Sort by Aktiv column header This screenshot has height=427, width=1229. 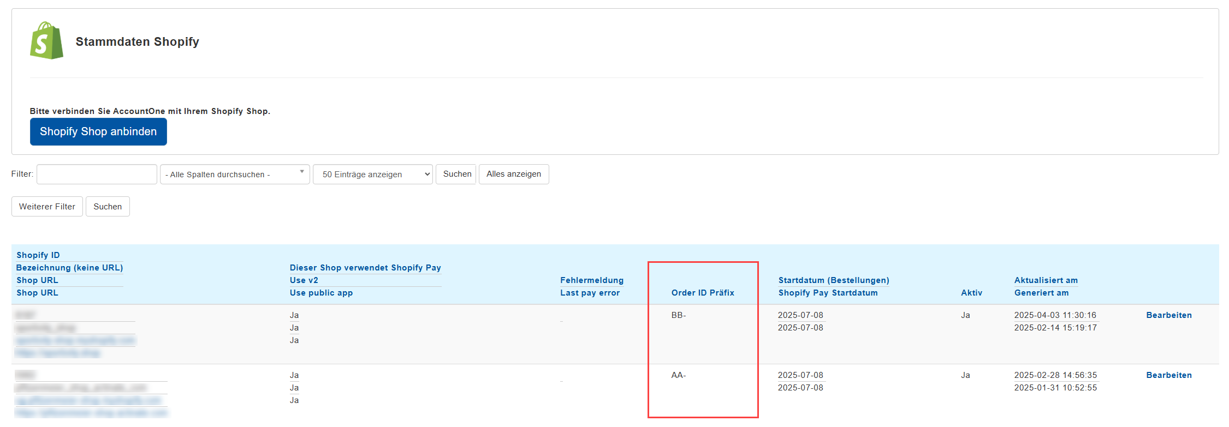coord(972,293)
